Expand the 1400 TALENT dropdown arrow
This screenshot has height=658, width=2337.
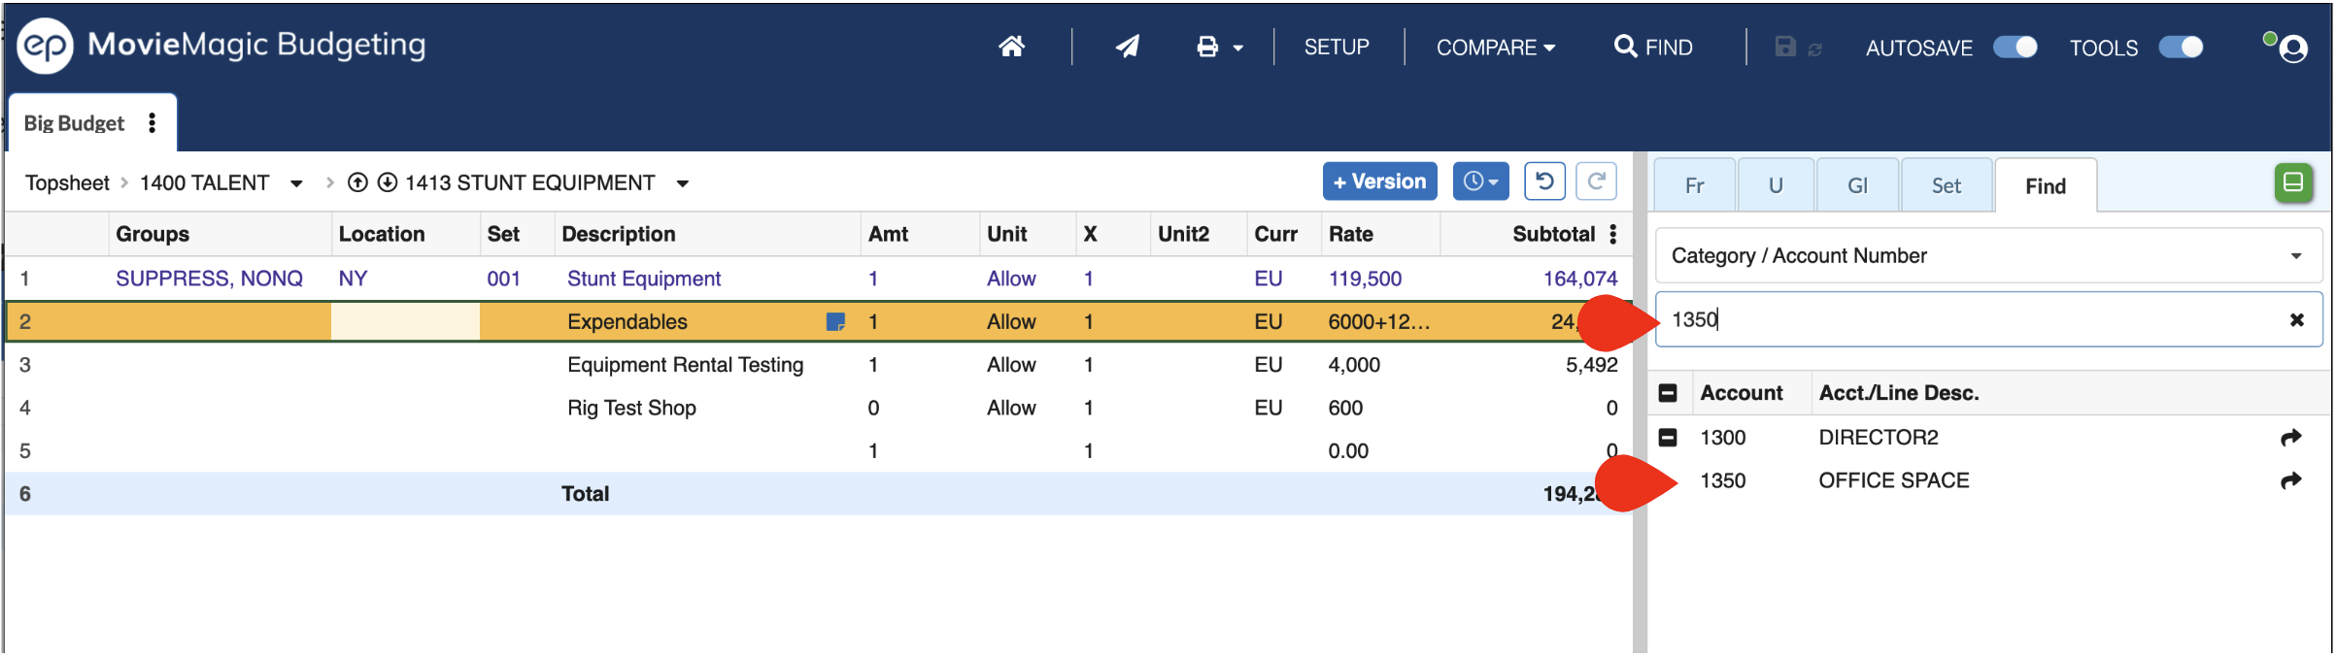point(296,183)
